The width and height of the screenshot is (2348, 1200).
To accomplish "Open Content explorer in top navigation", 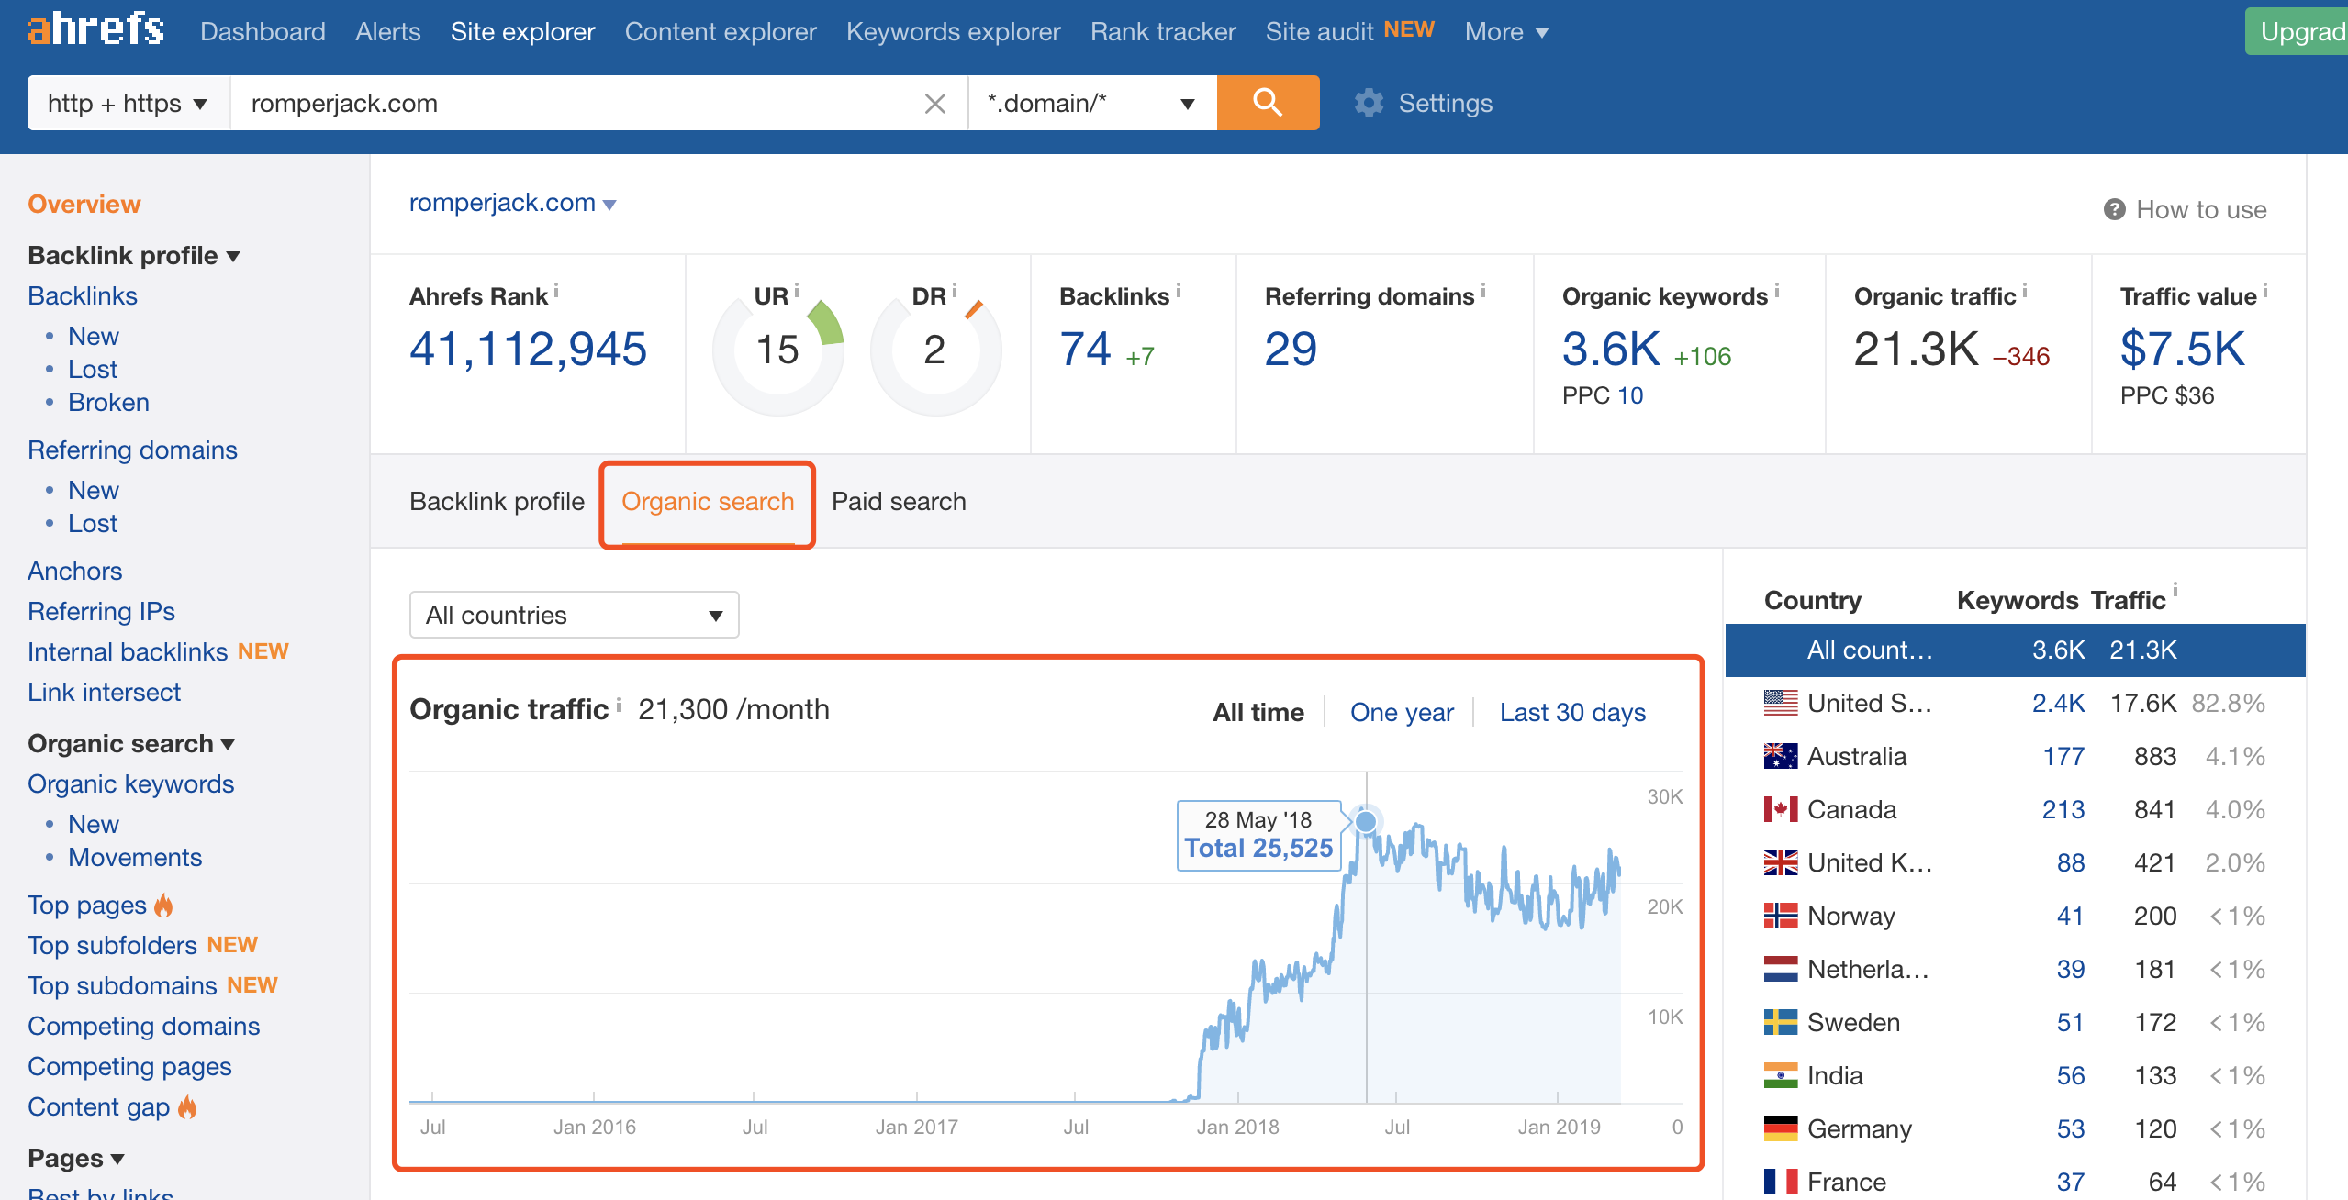I will (x=721, y=31).
